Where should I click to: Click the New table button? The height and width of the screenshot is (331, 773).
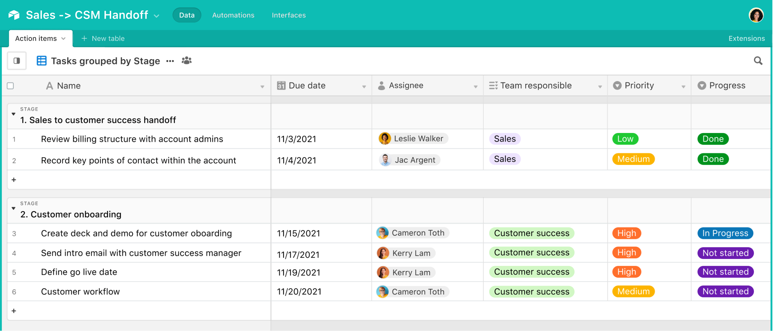(x=103, y=38)
